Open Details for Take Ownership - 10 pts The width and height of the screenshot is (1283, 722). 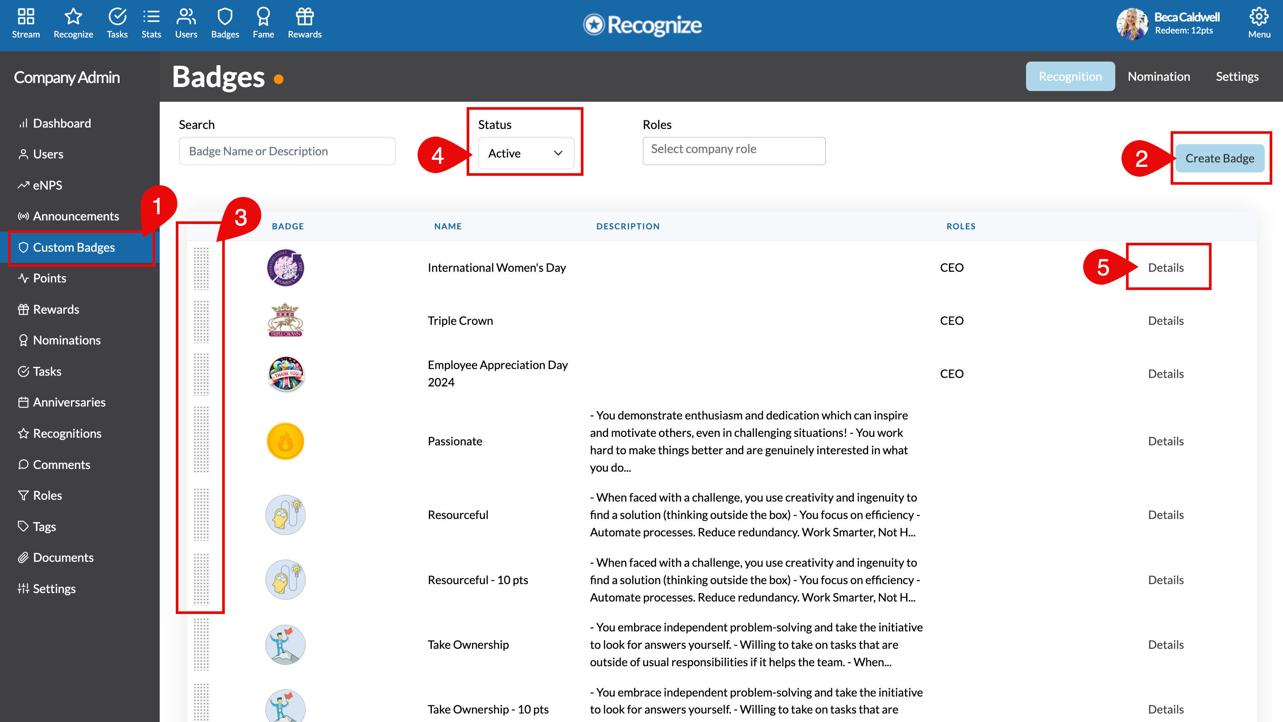1166,709
